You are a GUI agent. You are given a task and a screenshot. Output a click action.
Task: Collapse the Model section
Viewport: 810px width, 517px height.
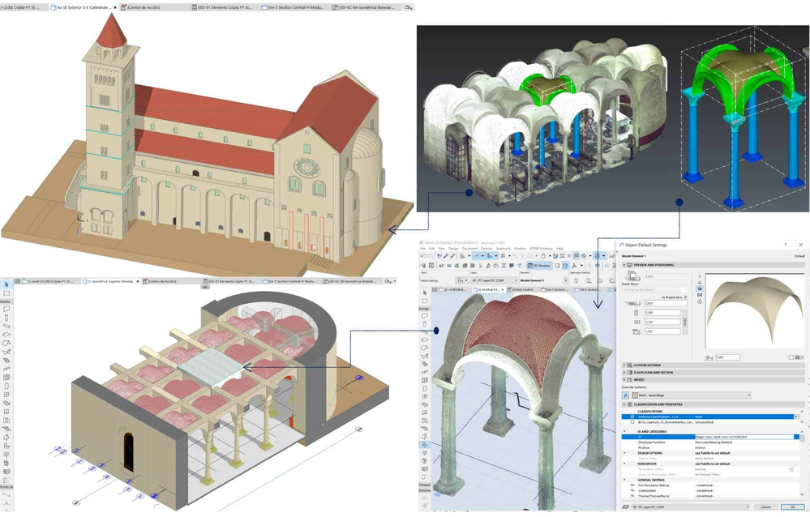[x=624, y=379]
